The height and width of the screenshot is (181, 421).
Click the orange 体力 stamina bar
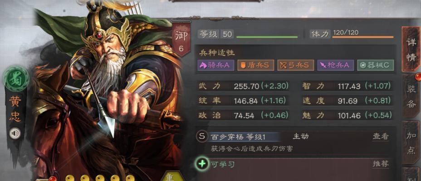[363, 37]
